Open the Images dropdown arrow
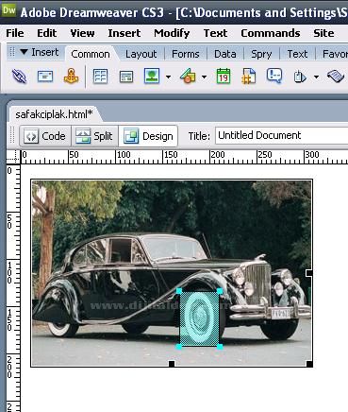Viewport: 348px width, 412px height. [169, 77]
